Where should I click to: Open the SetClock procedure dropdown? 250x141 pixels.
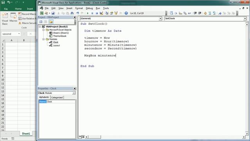pos(245,18)
